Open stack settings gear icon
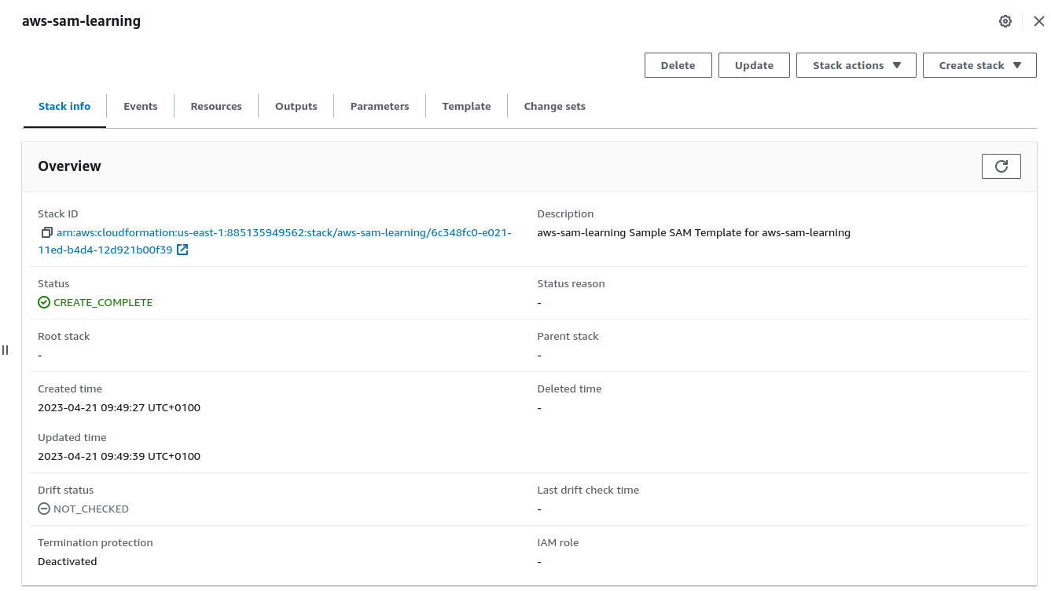The height and width of the screenshot is (591, 1051). [1005, 21]
